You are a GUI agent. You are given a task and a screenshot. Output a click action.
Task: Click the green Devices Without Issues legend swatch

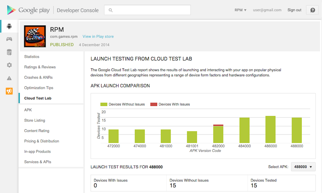tap(104, 104)
